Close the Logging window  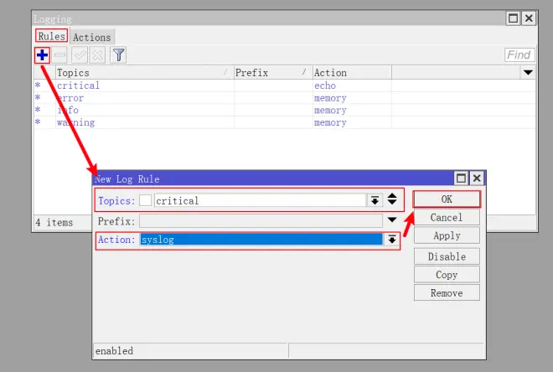(528, 18)
